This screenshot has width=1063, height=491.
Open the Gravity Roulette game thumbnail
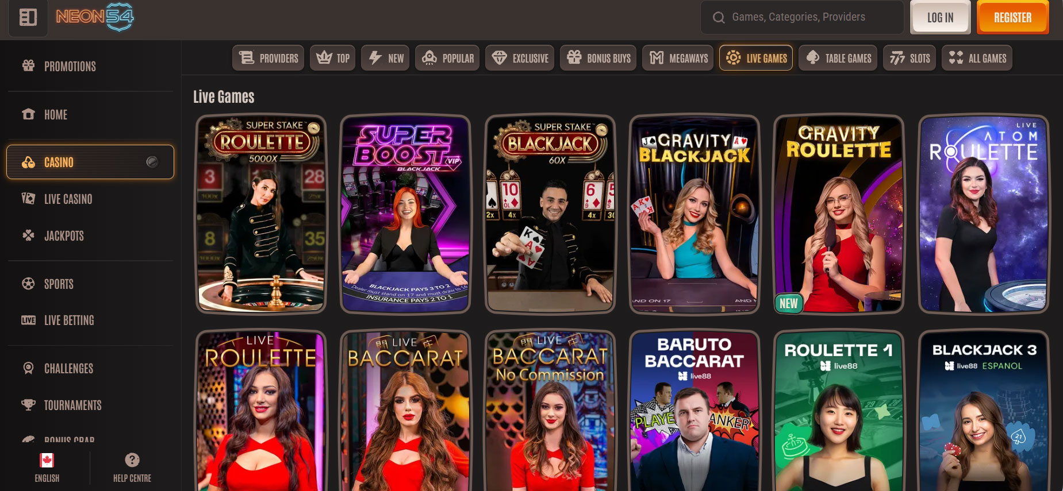pyautogui.click(x=839, y=214)
